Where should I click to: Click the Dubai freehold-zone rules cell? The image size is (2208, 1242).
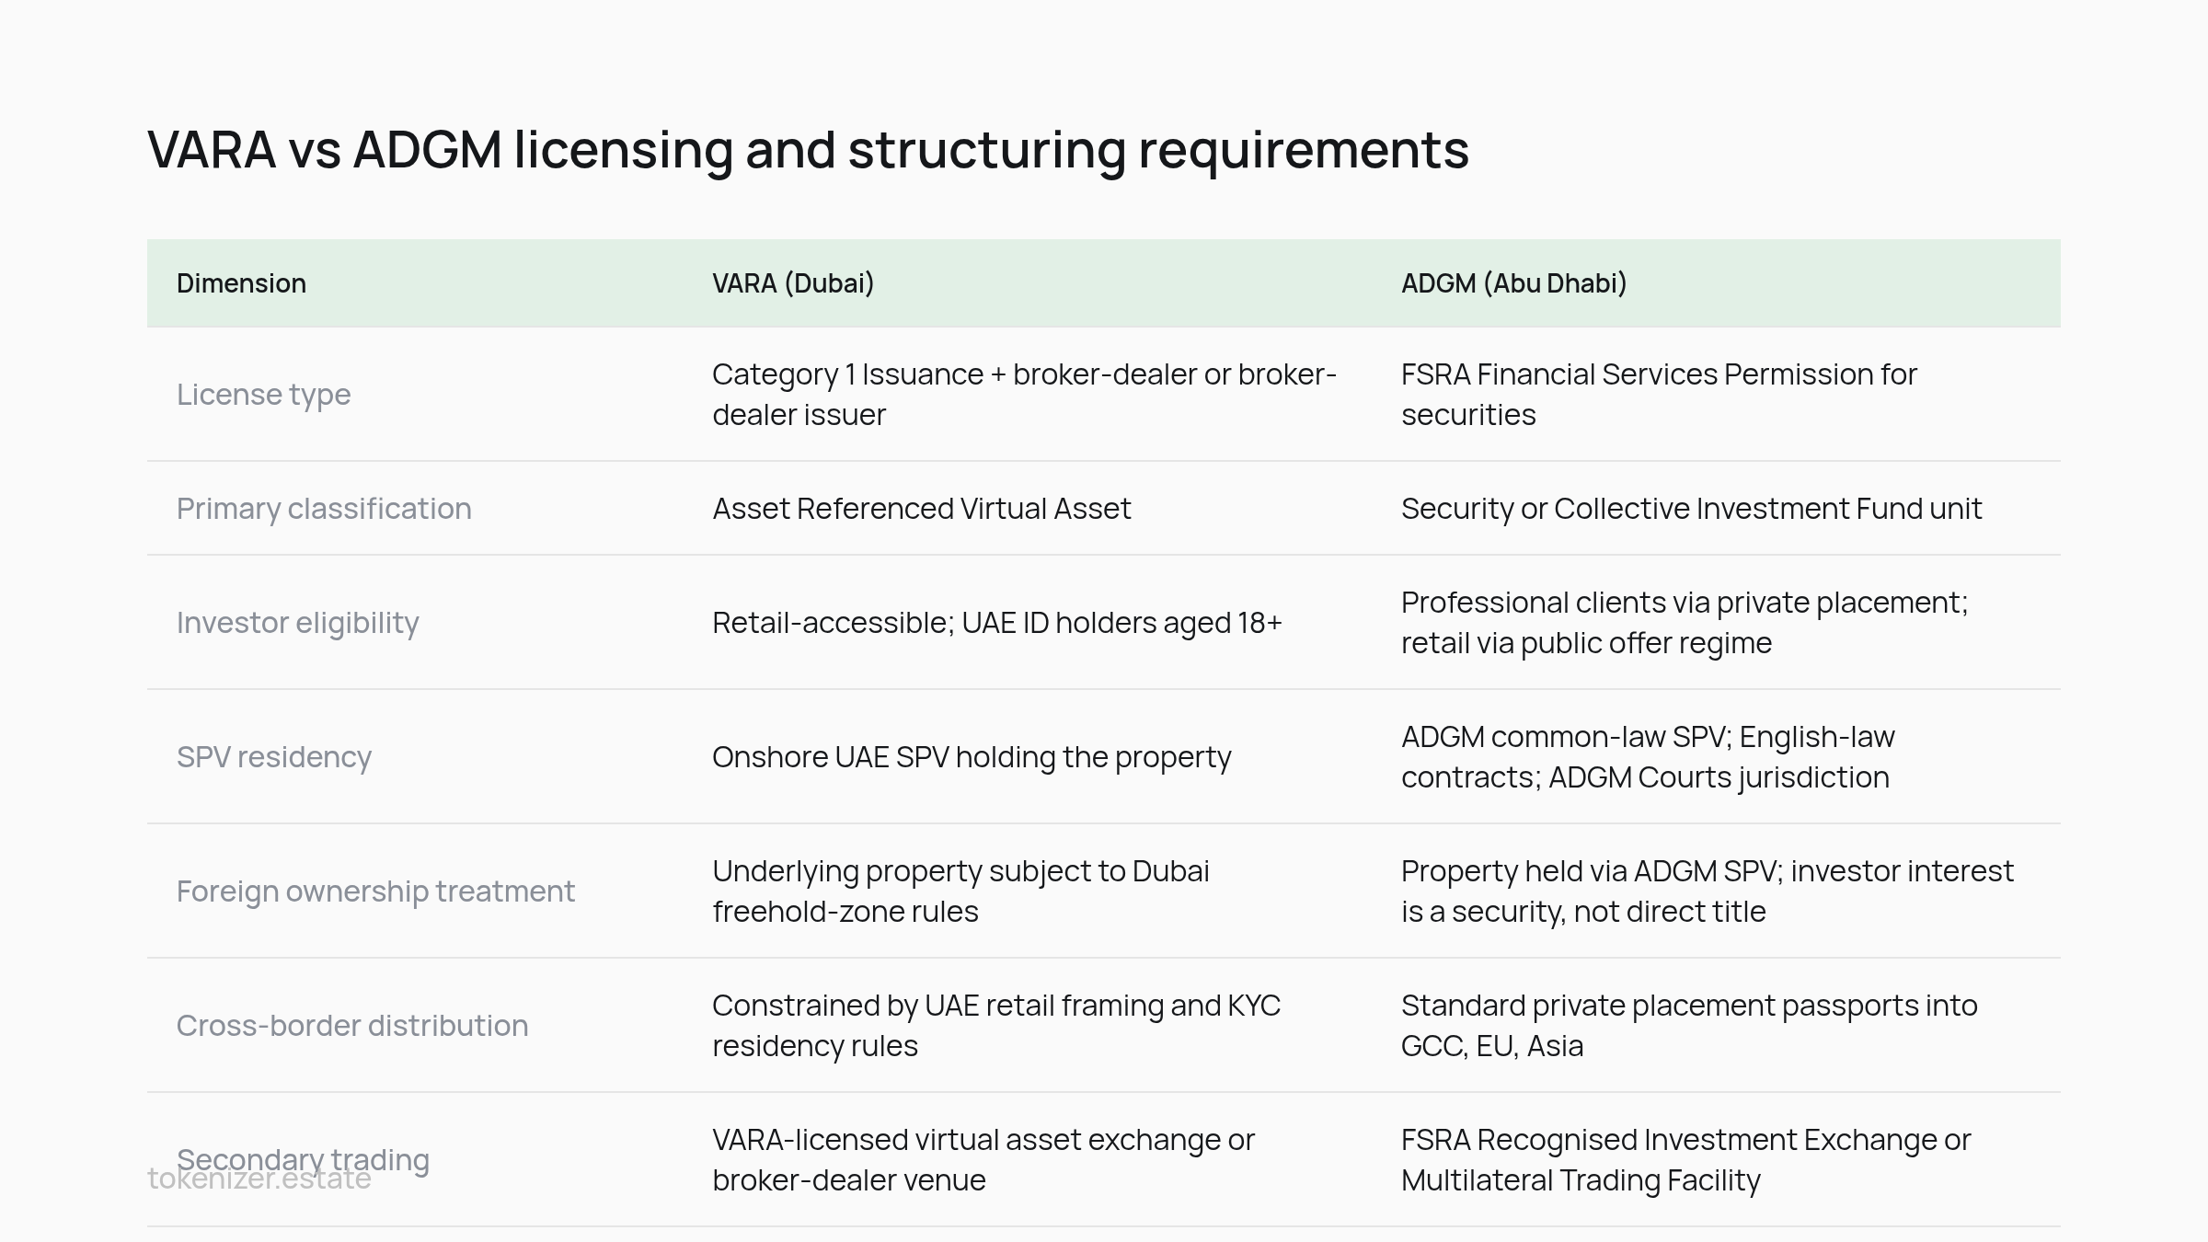[960, 891]
